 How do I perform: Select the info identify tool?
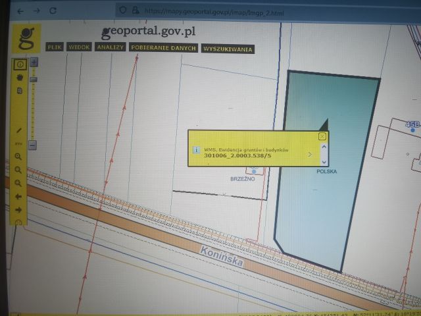point(20,65)
